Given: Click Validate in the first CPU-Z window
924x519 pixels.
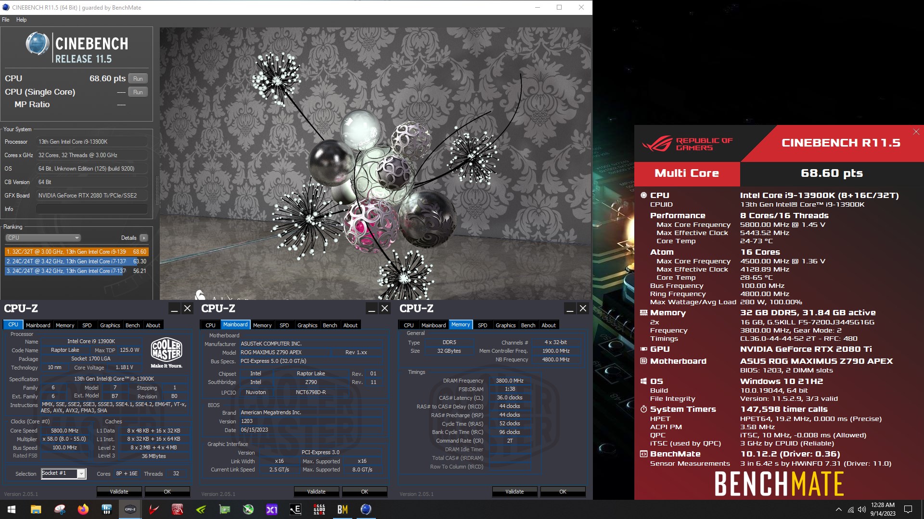Looking at the screenshot, I should [119, 492].
